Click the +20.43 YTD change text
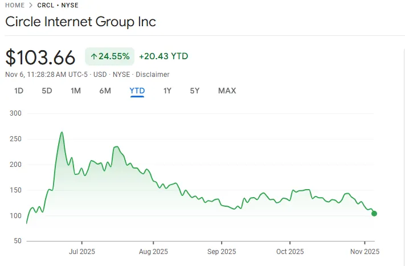Image resolution: width=405 pixels, height=266 pixels. [x=163, y=56]
